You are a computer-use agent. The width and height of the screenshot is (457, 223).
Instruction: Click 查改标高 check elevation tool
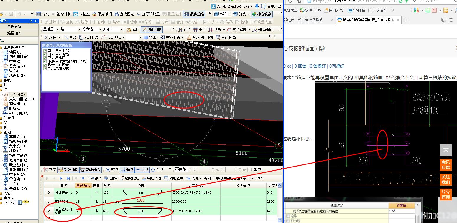click(x=226, y=37)
